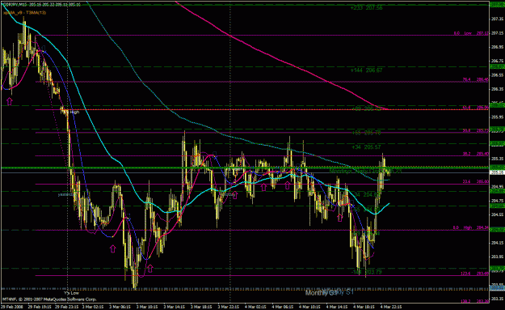Click the 3 Mar 10:15 time axis label
Viewport: 505px width, 310px height.
(x=147, y=307)
